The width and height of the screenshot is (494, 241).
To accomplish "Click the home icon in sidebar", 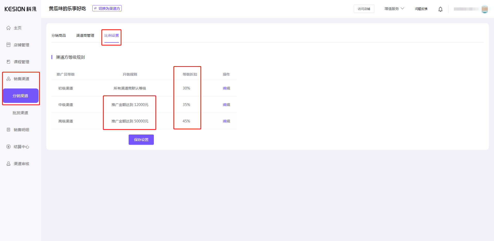I will click(x=8, y=28).
